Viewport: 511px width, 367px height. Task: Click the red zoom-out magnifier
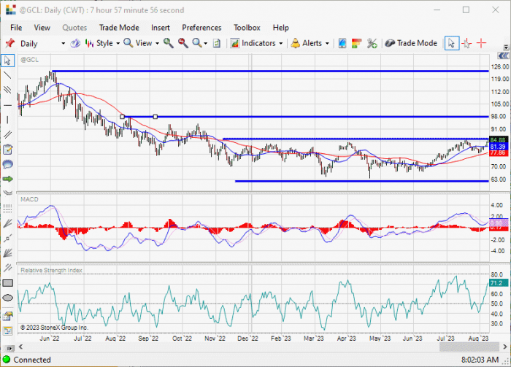182,43
